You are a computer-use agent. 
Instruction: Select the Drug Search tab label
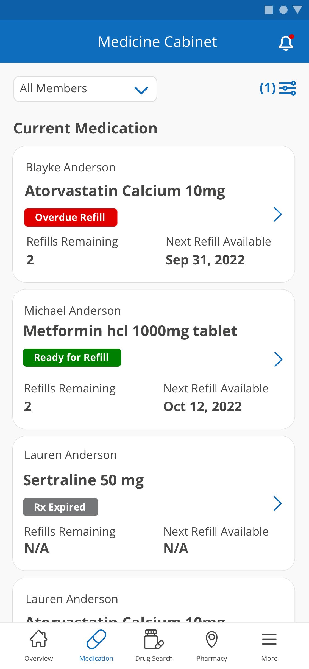[154, 658]
